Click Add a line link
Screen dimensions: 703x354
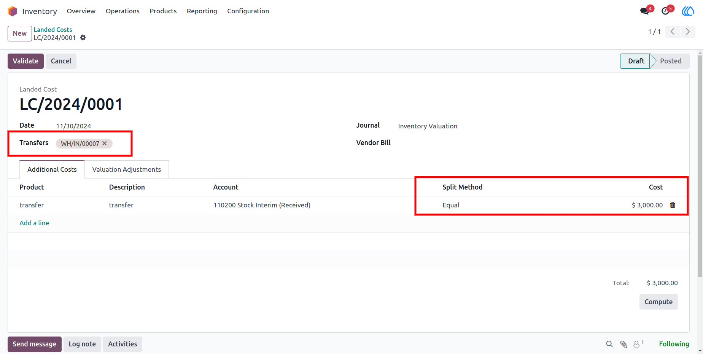tap(34, 223)
